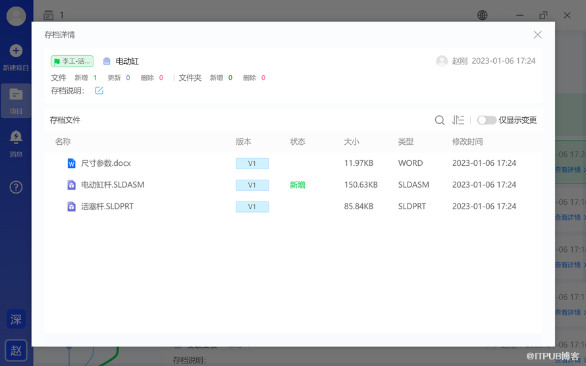Viewport: 586px width, 366px height.
Task: Toggle 仅显示变更 switch on
Action: click(x=487, y=120)
